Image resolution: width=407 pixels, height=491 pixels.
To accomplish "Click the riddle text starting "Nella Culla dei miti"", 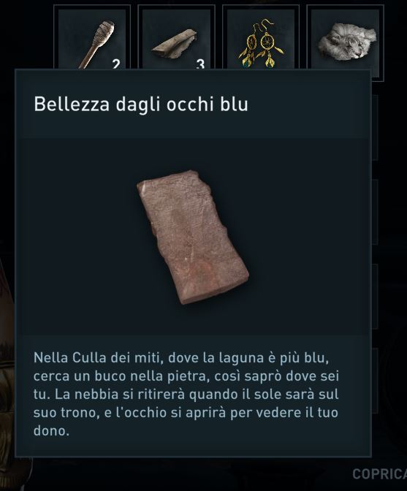I will [x=186, y=395].
